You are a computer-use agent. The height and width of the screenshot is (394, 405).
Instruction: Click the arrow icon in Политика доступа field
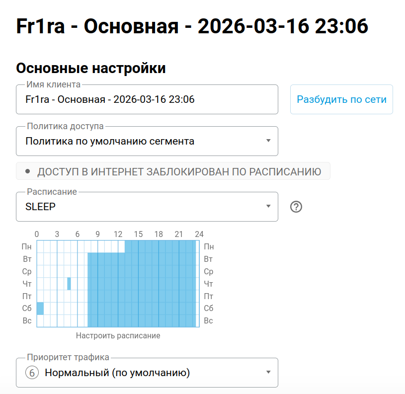[268, 141]
